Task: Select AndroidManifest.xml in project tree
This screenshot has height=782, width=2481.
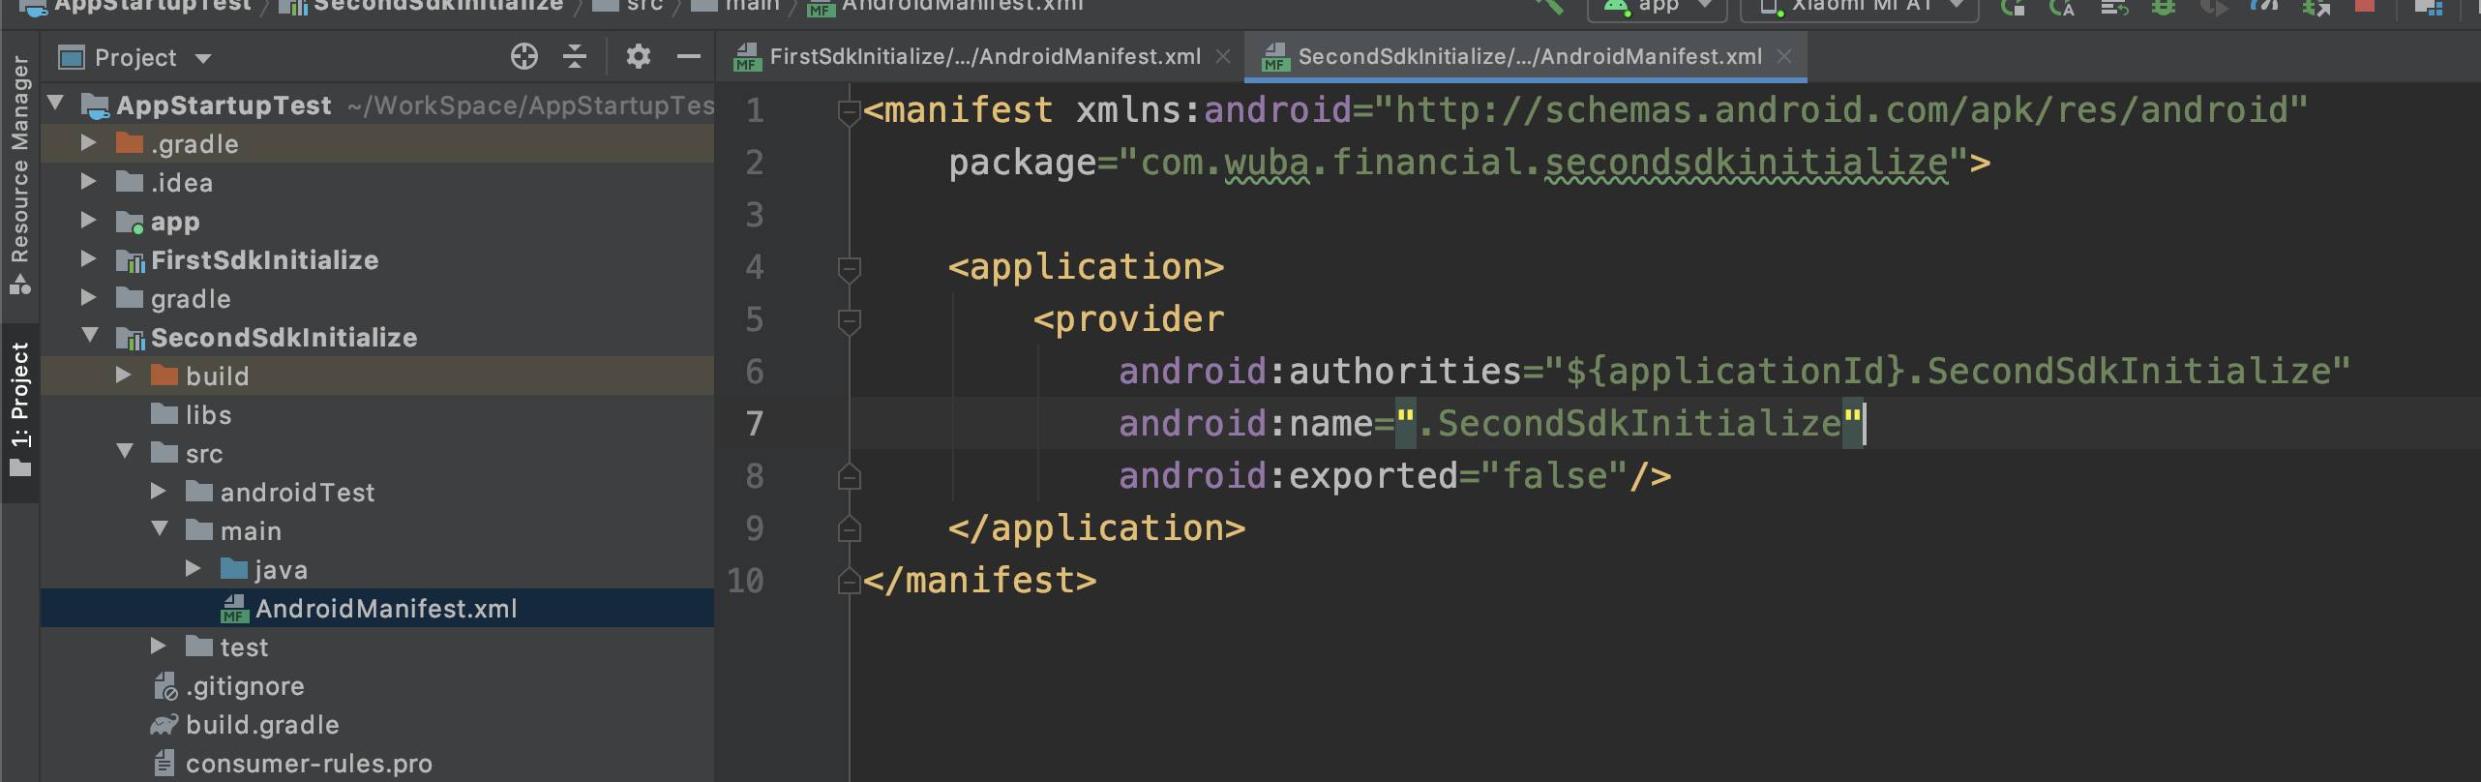Action: point(377,608)
